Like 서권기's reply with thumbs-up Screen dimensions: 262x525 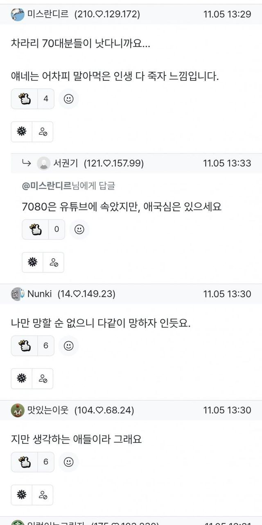click(36, 229)
